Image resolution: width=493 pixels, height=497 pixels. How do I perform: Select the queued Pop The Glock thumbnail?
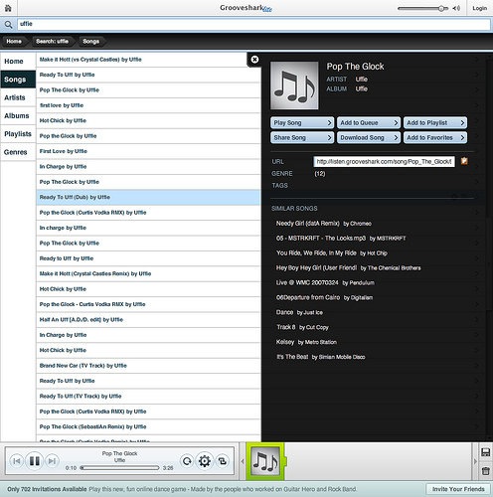[265, 461]
